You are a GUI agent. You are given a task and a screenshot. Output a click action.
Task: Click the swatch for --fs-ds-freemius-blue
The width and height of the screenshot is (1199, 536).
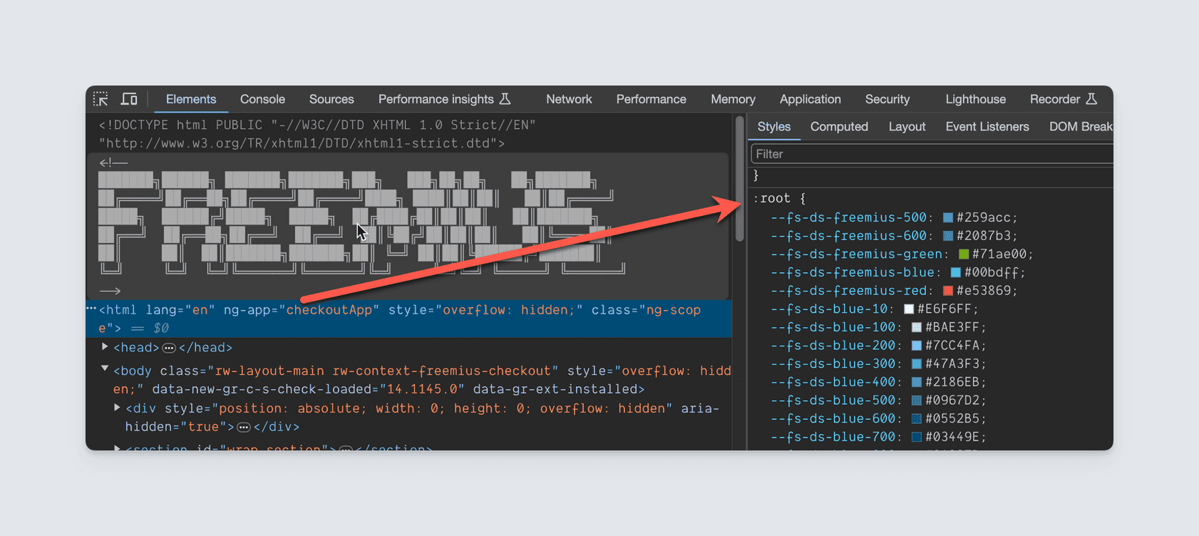coord(956,272)
